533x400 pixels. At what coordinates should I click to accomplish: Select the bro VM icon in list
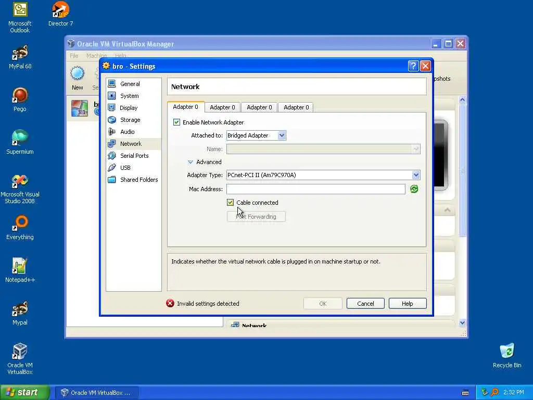[80, 109]
